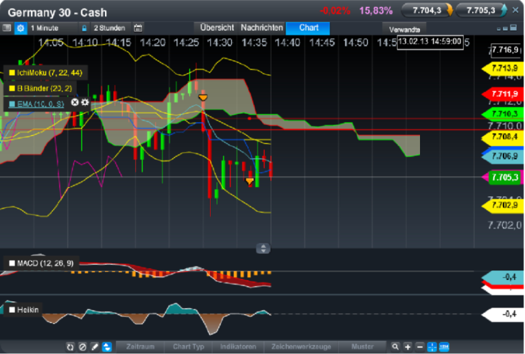Click the cyan 7.706,9 price tag

tap(502, 156)
